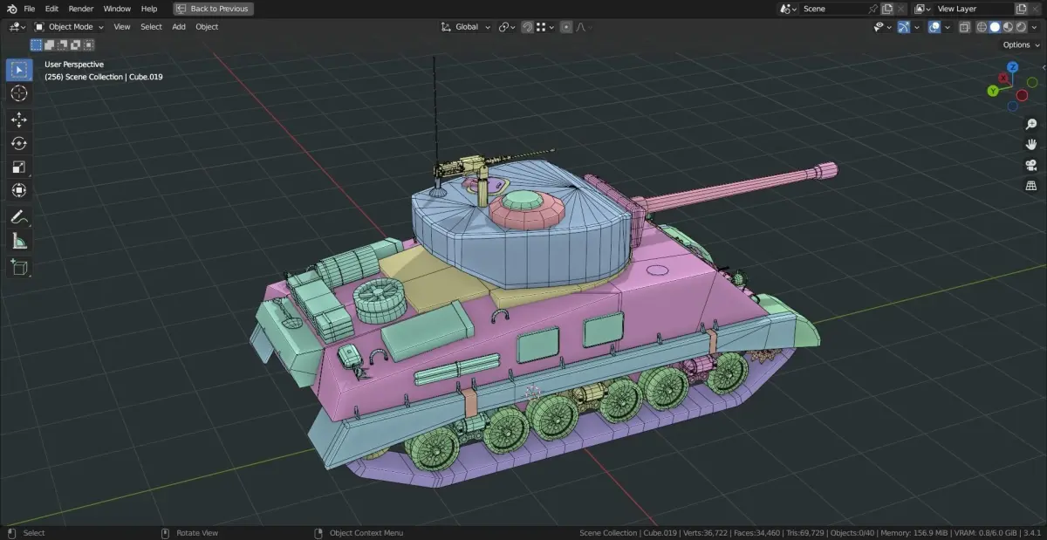1047x540 pixels.
Task: Open the Window menu
Action: pyautogui.click(x=117, y=9)
